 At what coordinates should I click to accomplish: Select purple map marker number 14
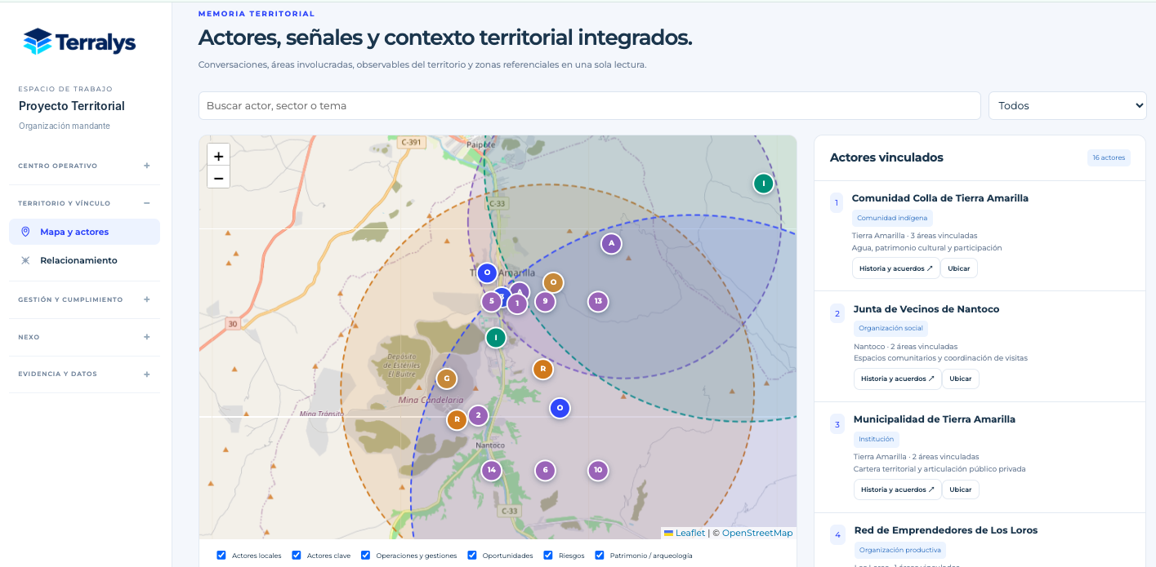pyautogui.click(x=491, y=470)
